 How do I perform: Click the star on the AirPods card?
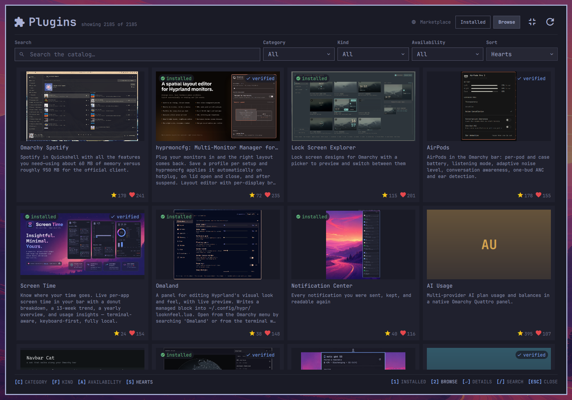pyautogui.click(x=520, y=195)
